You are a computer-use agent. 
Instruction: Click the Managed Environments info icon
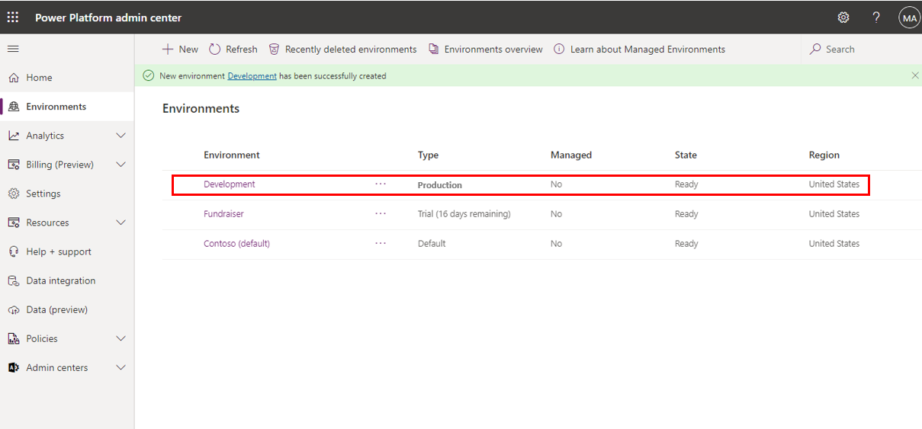tap(559, 49)
